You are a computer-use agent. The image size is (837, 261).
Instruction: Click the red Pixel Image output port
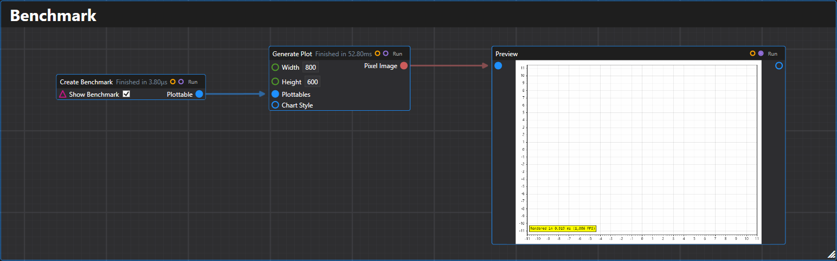point(404,66)
